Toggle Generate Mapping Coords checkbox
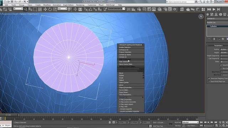 click(209, 78)
